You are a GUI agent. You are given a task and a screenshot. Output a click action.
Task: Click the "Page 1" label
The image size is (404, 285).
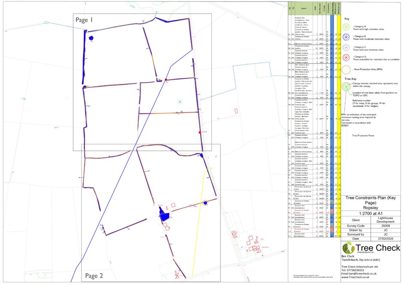tap(85, 20)
